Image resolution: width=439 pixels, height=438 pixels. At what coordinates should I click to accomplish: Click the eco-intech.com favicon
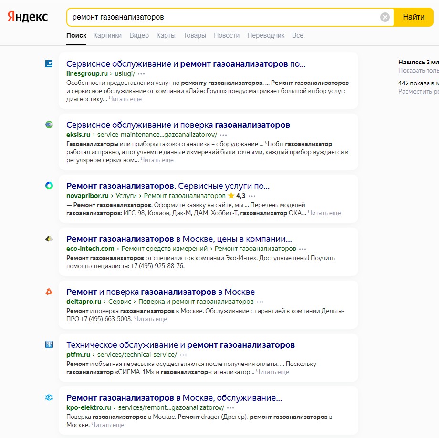click(x=49, y=239)
